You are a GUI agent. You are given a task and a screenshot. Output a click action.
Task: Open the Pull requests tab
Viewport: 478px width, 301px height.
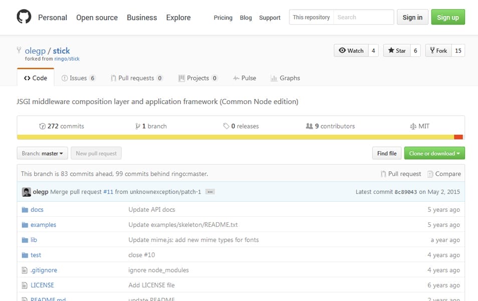pos(136,78)
